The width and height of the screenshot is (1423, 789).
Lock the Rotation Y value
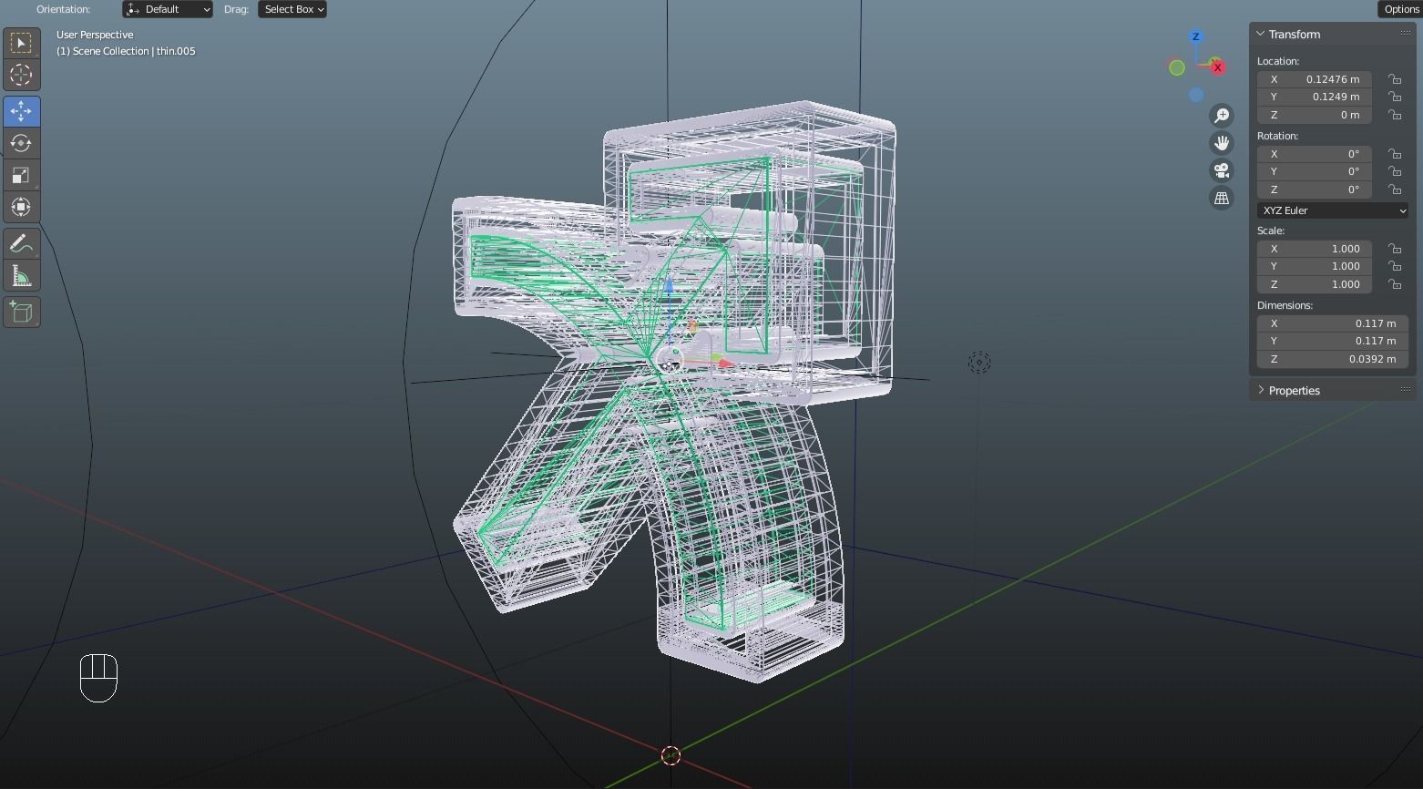1395,171
